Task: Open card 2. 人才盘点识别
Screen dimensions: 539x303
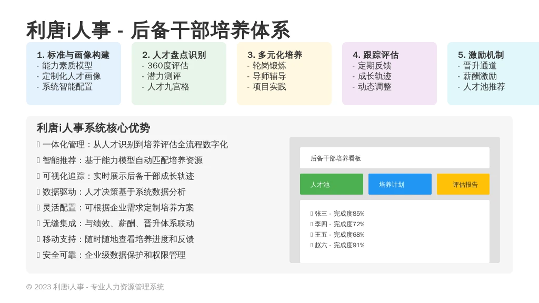Action: click(179, 74)
